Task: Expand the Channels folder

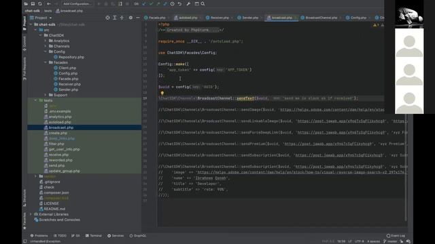Action: click(46, 46)
